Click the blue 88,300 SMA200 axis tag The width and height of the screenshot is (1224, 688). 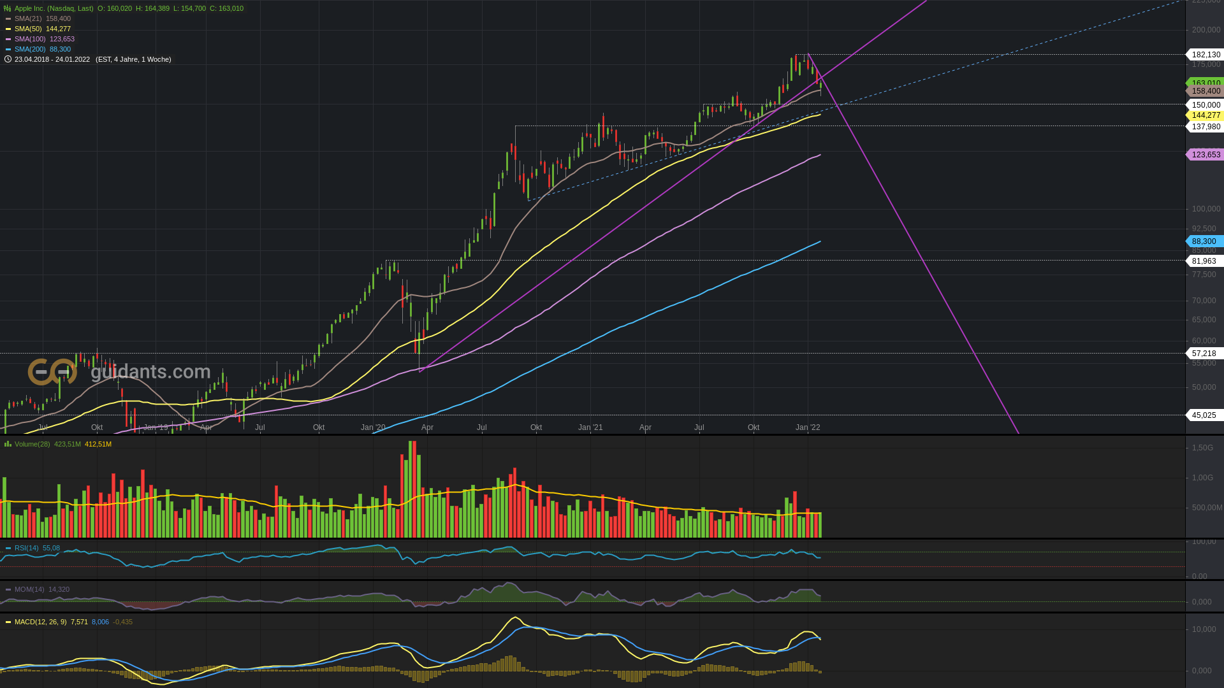pyautogui.click(x=1204, y=241)
